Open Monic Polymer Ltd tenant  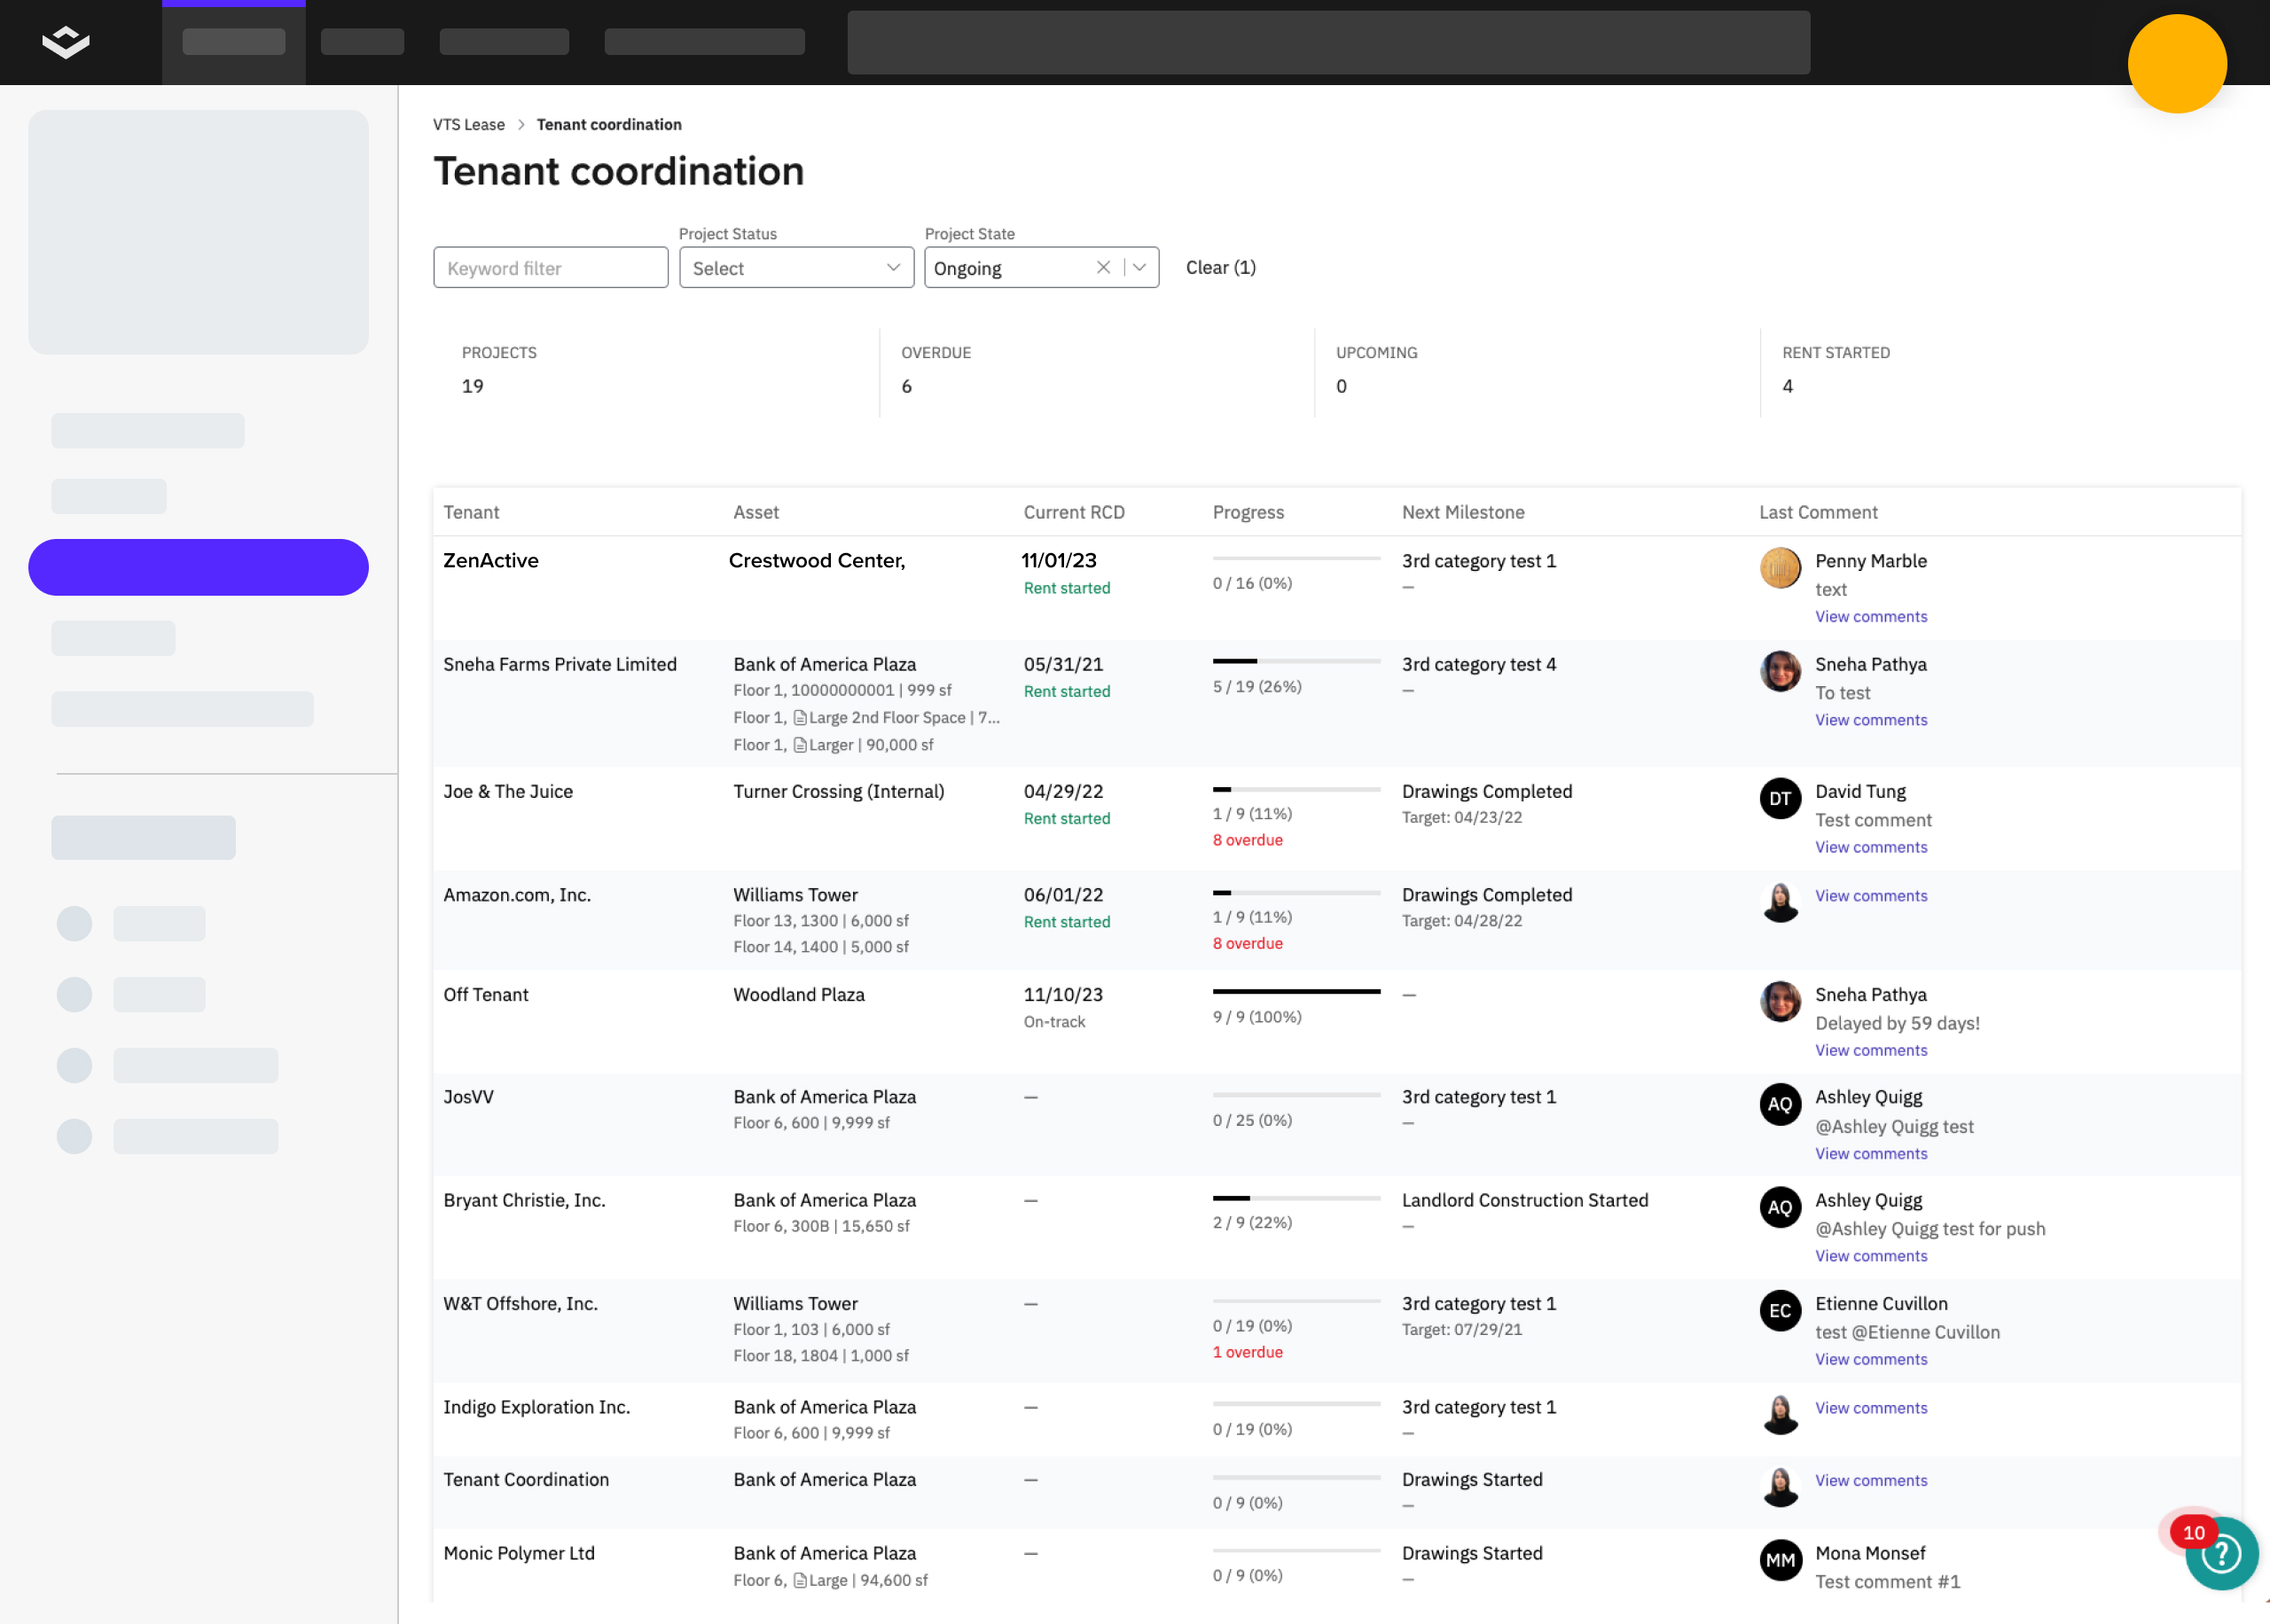coord(519,1553)
